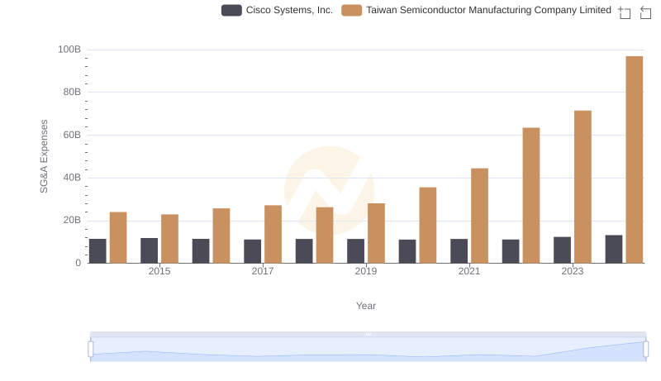Screen dimensions: 661x381
Task: Select the Taiwan Semiconductor bar for 2016
Action: pos(221,236)
